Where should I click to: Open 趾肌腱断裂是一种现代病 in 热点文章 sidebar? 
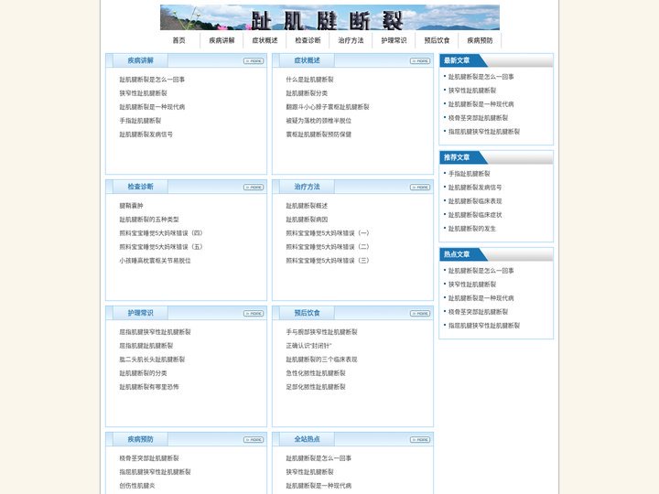[481, 298]
